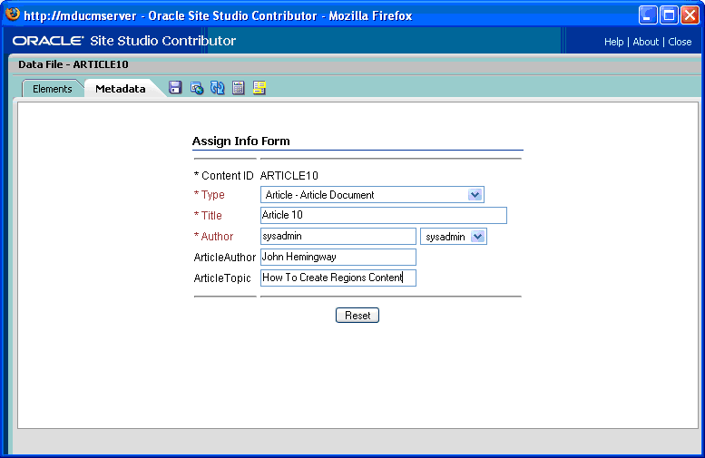Switch to the Elements tab
This screenshot has height=458, width=705.
point(52,89)
